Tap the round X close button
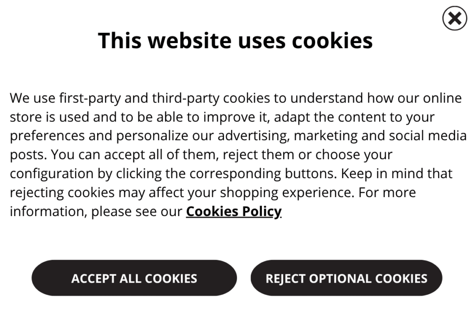474x316 pixels. tap(455, 19)
